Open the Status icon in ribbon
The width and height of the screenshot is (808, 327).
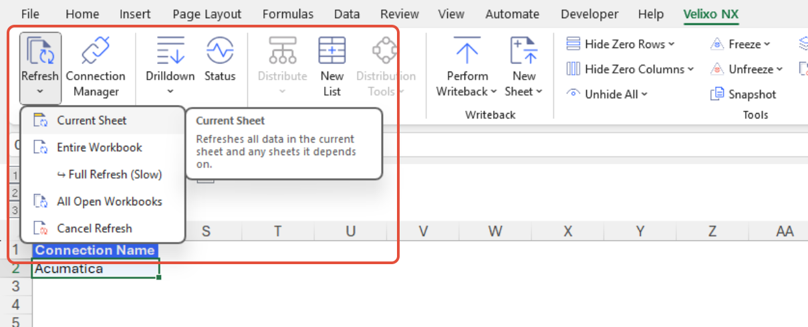coord(220,51)
